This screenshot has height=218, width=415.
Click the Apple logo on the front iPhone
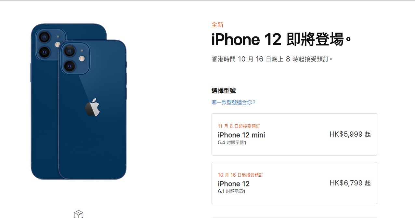point(92,107)
